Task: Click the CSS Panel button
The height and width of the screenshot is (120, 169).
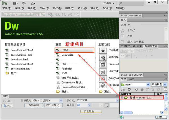Action: (54, 105)
